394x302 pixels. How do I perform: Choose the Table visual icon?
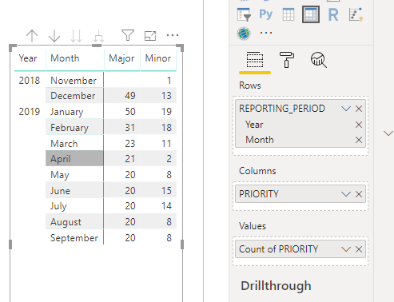pyautogui.click(x=289, y=14)
